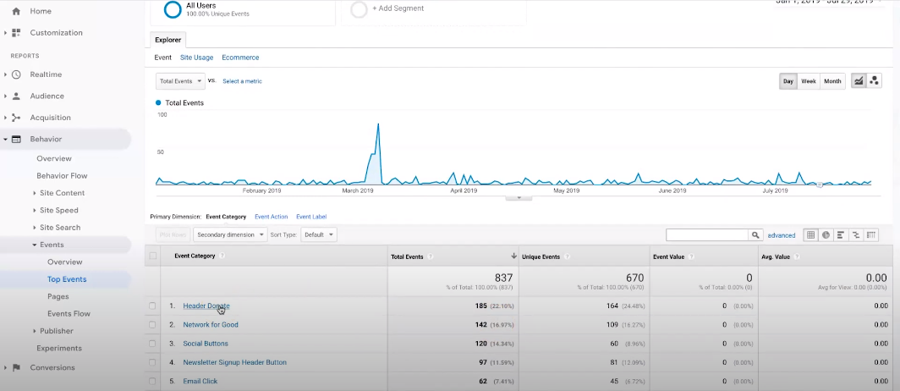900x391 pixels.
Task: Check the Header Donate row checkbox
Action: tap(153, 306)
